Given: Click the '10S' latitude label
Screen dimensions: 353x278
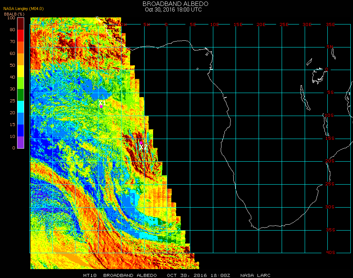Looking at the screenshot, I should [x=329, y=115].
